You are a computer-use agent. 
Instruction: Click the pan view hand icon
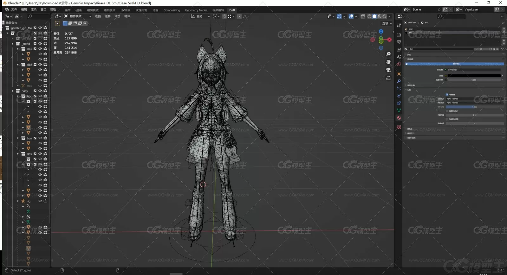(x=388, y=62)
